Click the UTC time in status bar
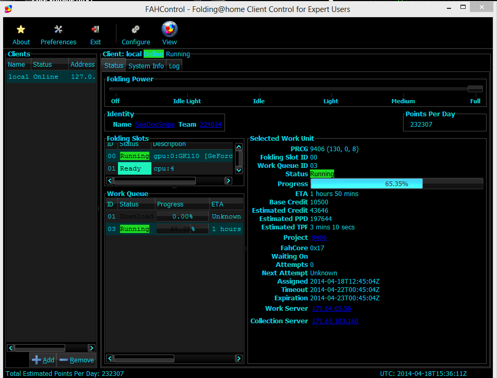497x378 pixels. click(423, 373)
